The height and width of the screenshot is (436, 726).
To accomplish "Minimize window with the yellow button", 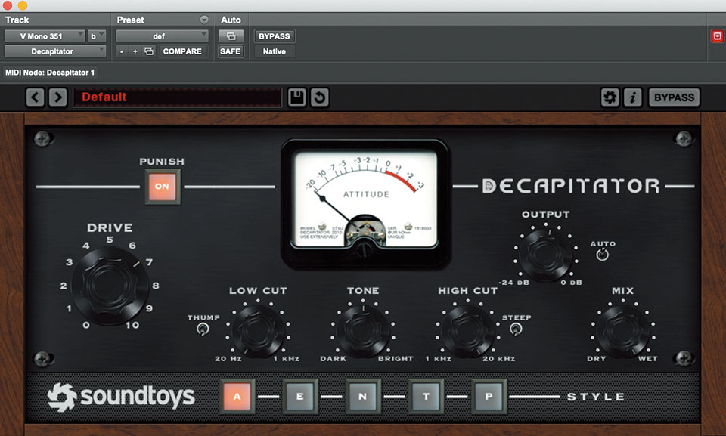I will tap(22, 5).
